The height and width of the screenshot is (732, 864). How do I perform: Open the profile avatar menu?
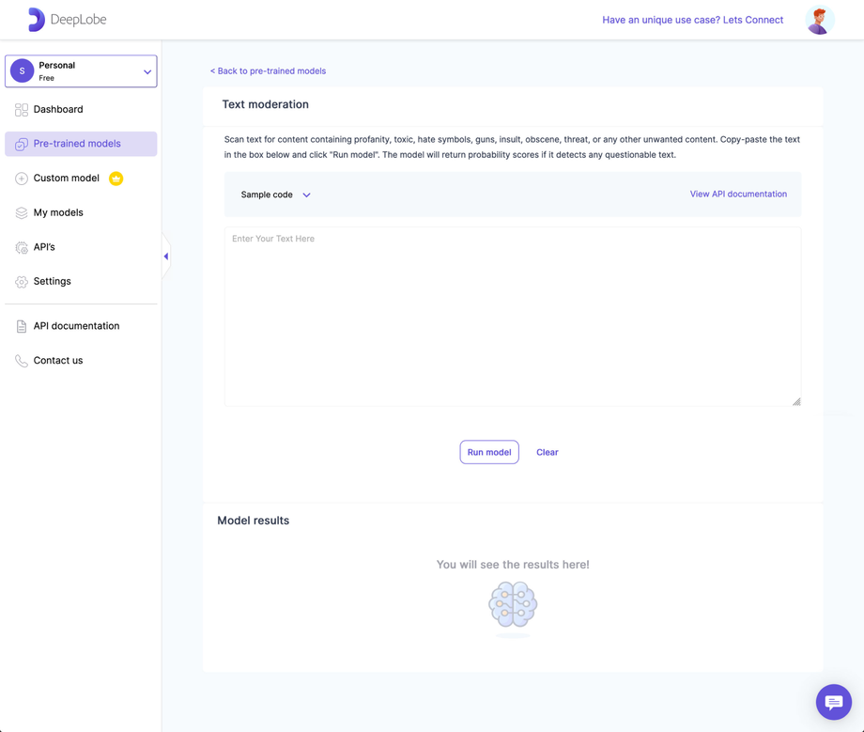(x=819, y=19)
